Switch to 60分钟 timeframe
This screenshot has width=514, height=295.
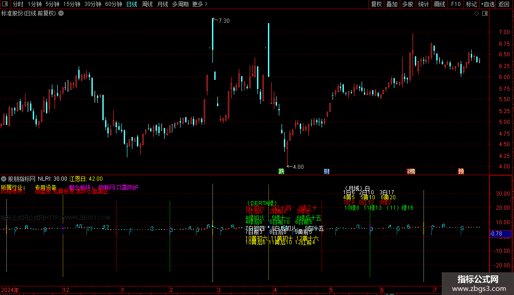click(x=114, y=4)
